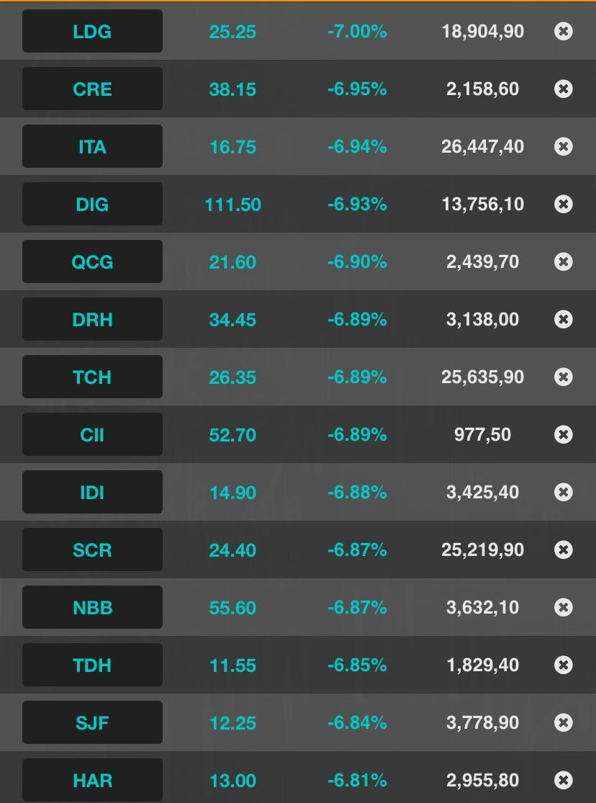
Task: Click the IDI symbol button
Action: [x=92, y=492]
